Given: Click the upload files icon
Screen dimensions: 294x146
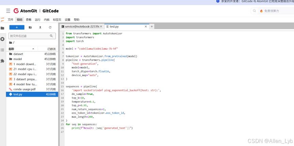Looking at the screenshot, I should point(40,27).
